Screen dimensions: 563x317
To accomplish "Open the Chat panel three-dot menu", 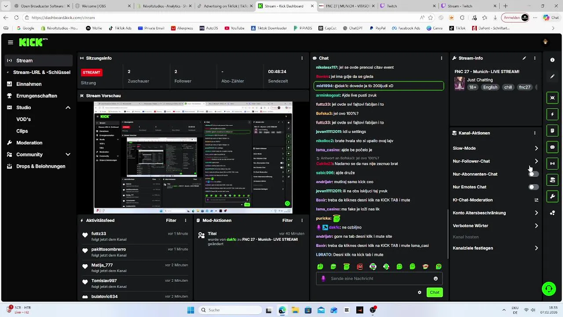I will tap(442, 58).
